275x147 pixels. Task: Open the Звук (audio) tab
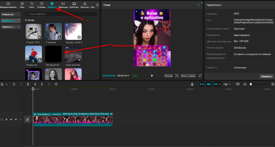(x=22, y=5)
